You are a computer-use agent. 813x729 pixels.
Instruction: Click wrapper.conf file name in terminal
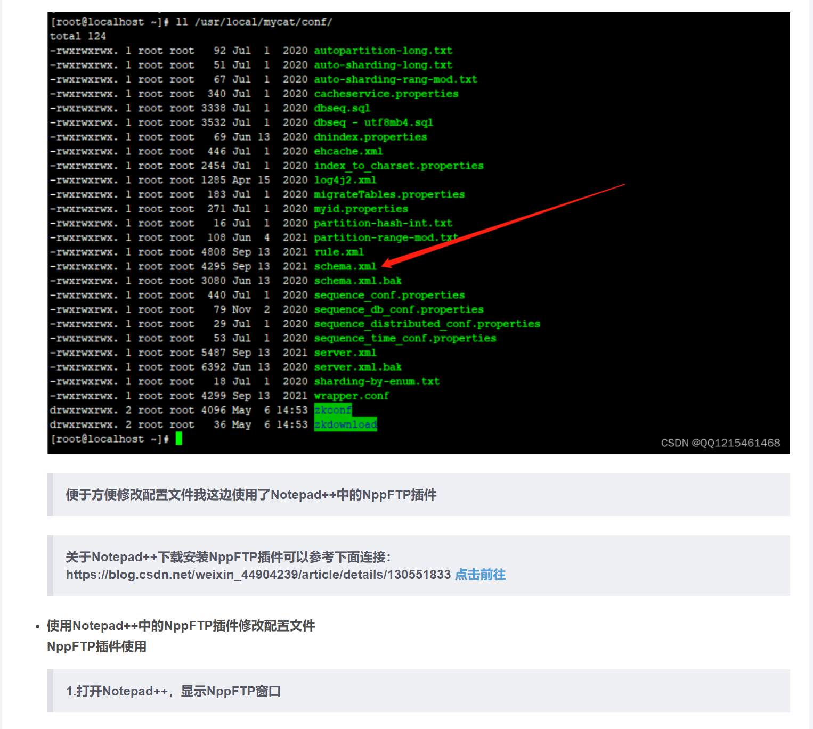coord(352,396)
